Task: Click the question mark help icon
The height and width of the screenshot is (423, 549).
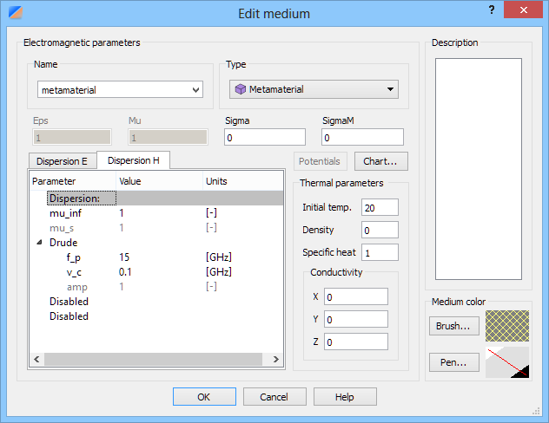Action: [492, 10]
